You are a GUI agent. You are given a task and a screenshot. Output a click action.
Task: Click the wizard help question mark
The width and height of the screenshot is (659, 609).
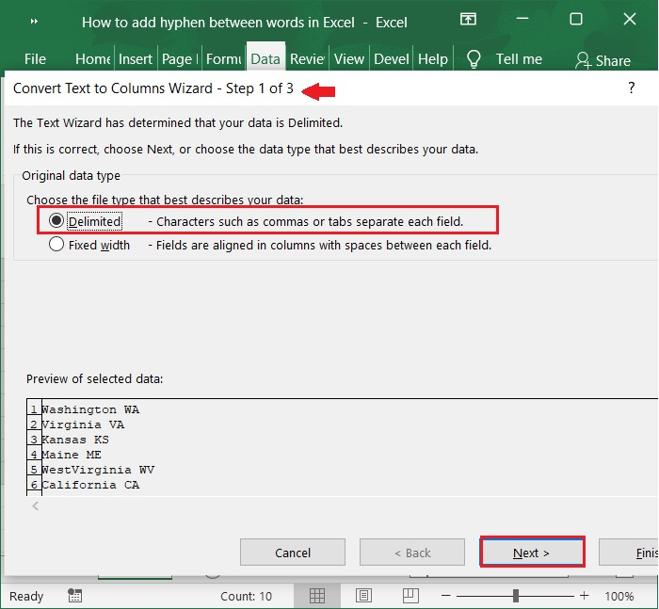pyautogui.click(x=631, y=88)
